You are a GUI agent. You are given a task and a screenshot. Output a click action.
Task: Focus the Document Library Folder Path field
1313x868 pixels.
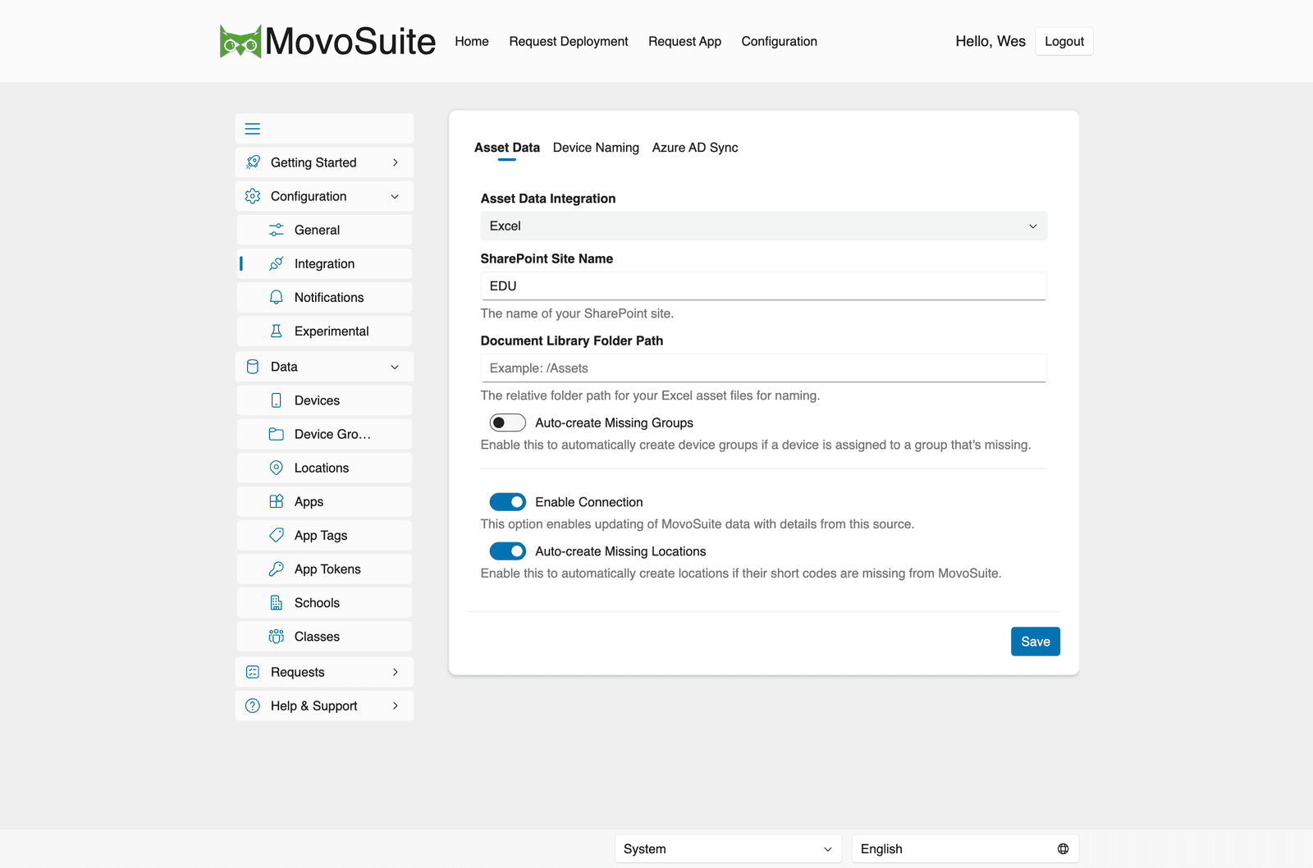(x=763, y=368)
